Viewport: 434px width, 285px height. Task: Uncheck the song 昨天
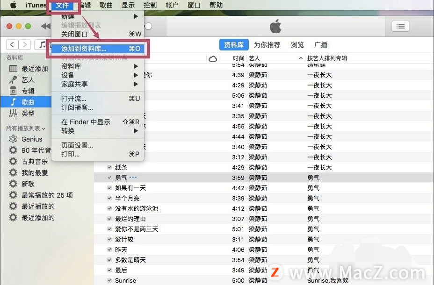click(109, 249)
